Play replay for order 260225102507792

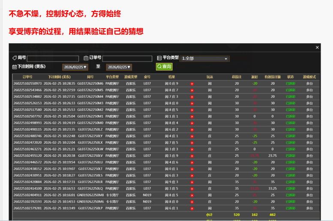pos(192,117)
